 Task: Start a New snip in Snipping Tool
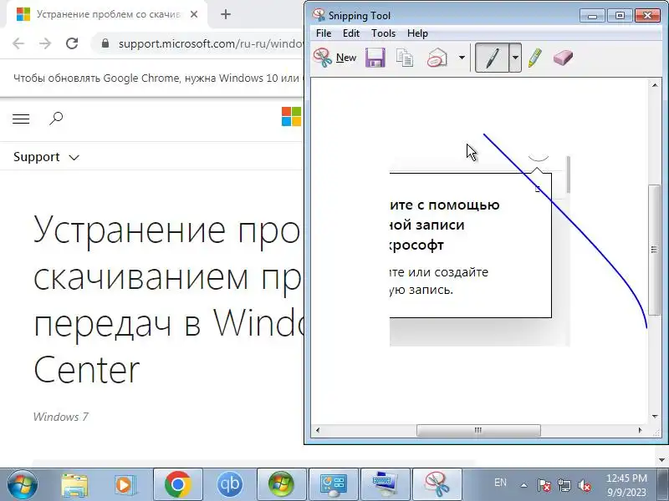click(x=335, y=58)
